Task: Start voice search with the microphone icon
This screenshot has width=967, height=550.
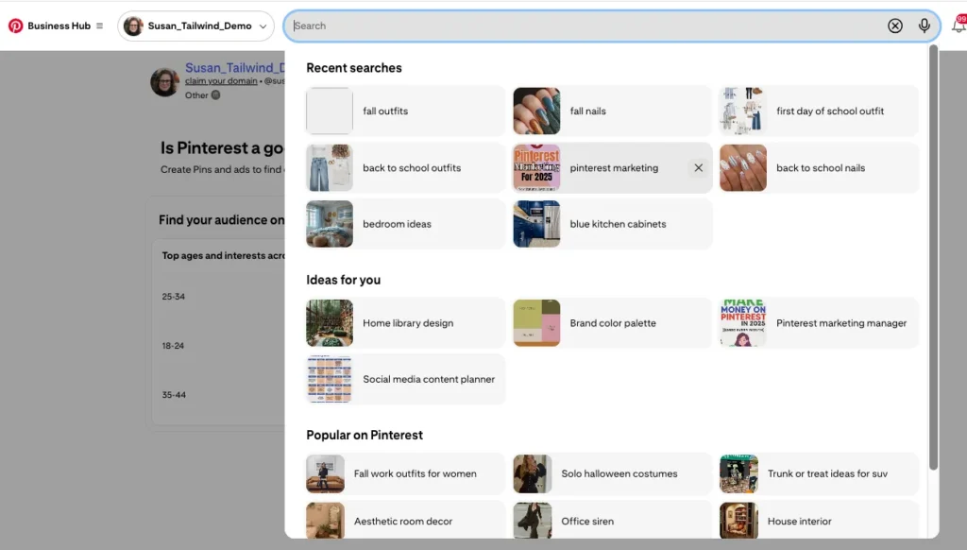Action: 924,26
